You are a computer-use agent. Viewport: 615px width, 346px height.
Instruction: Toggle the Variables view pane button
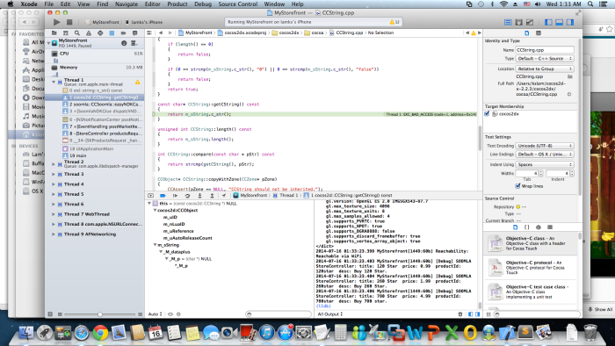471,314
